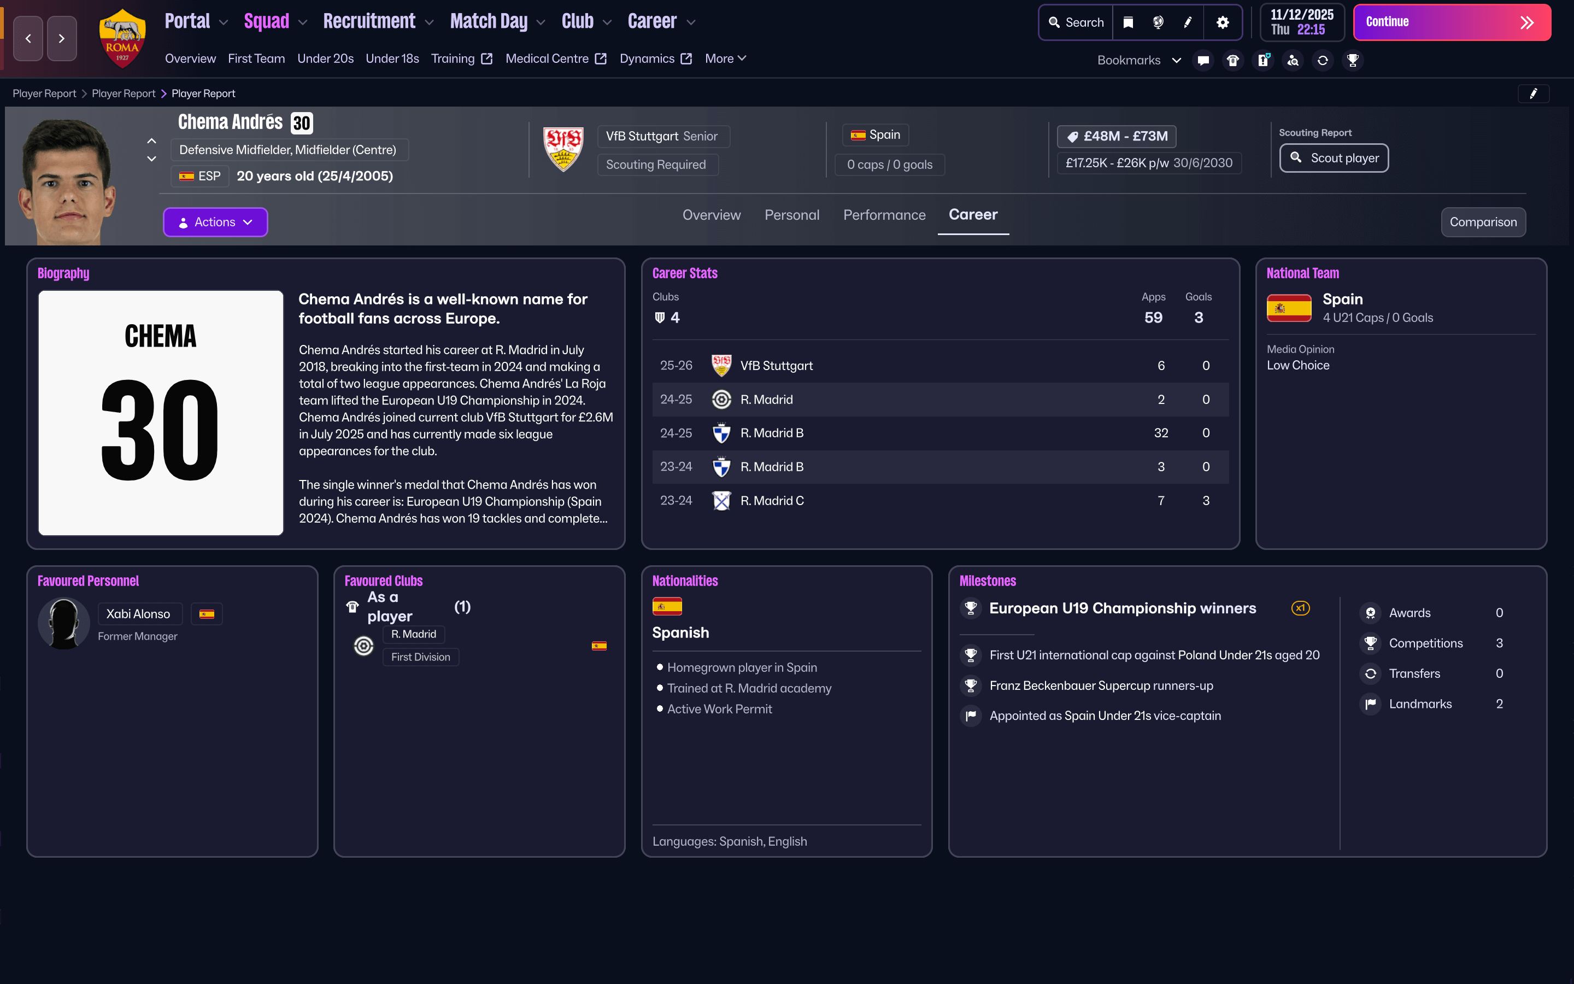Click the Landmarks flag icon in Milestones
1574x984 pixels.
(x=1371, y=704)
